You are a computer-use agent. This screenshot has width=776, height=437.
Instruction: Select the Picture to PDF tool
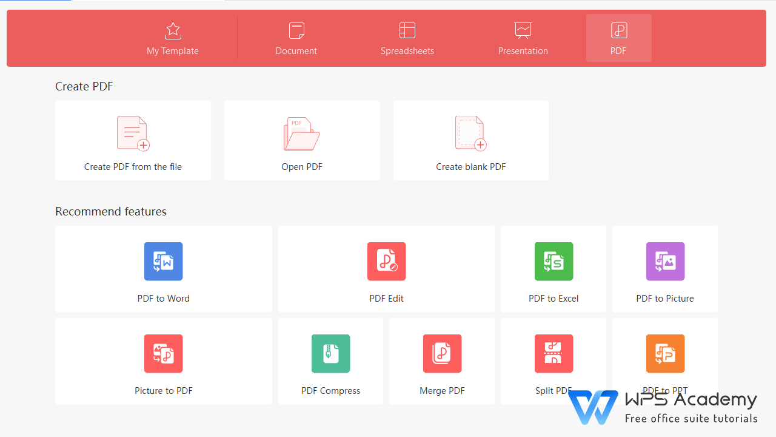pyautogui.click(x=163, y=361)
